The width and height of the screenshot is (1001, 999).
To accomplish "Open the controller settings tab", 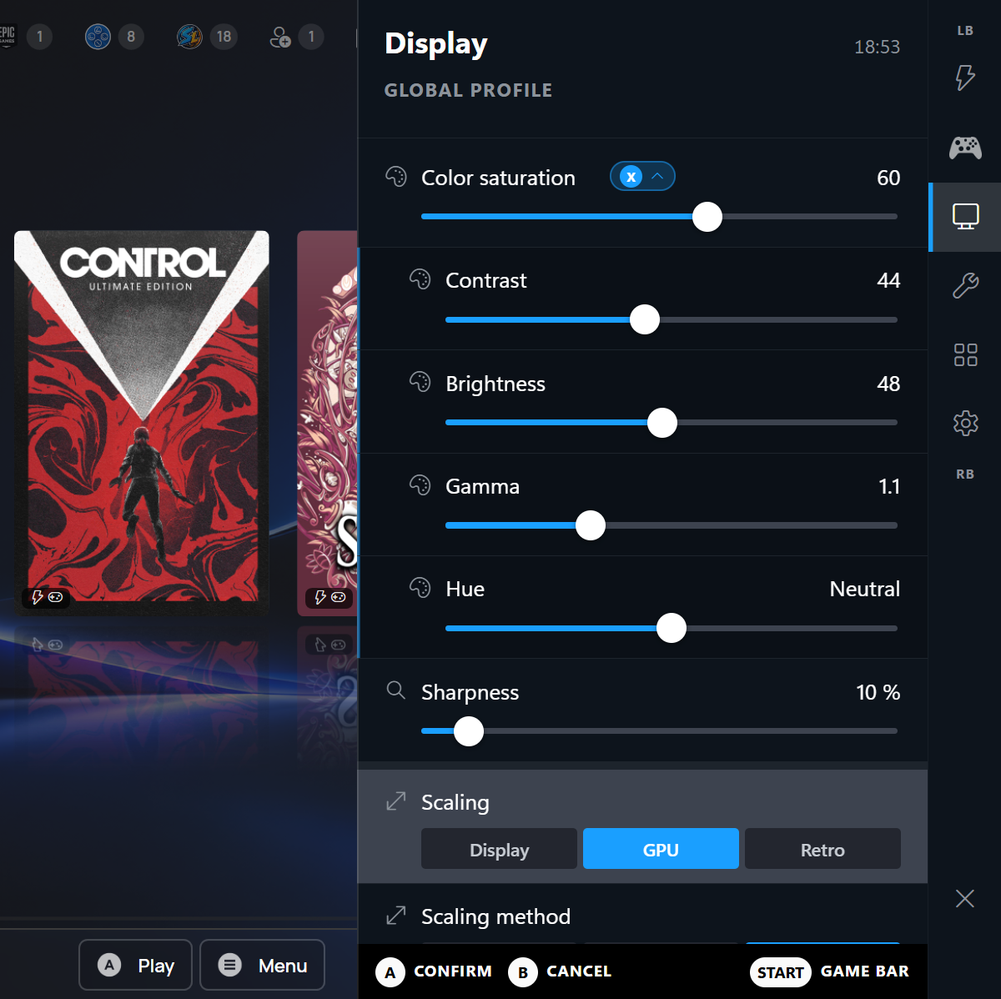I will coord(965,148).
